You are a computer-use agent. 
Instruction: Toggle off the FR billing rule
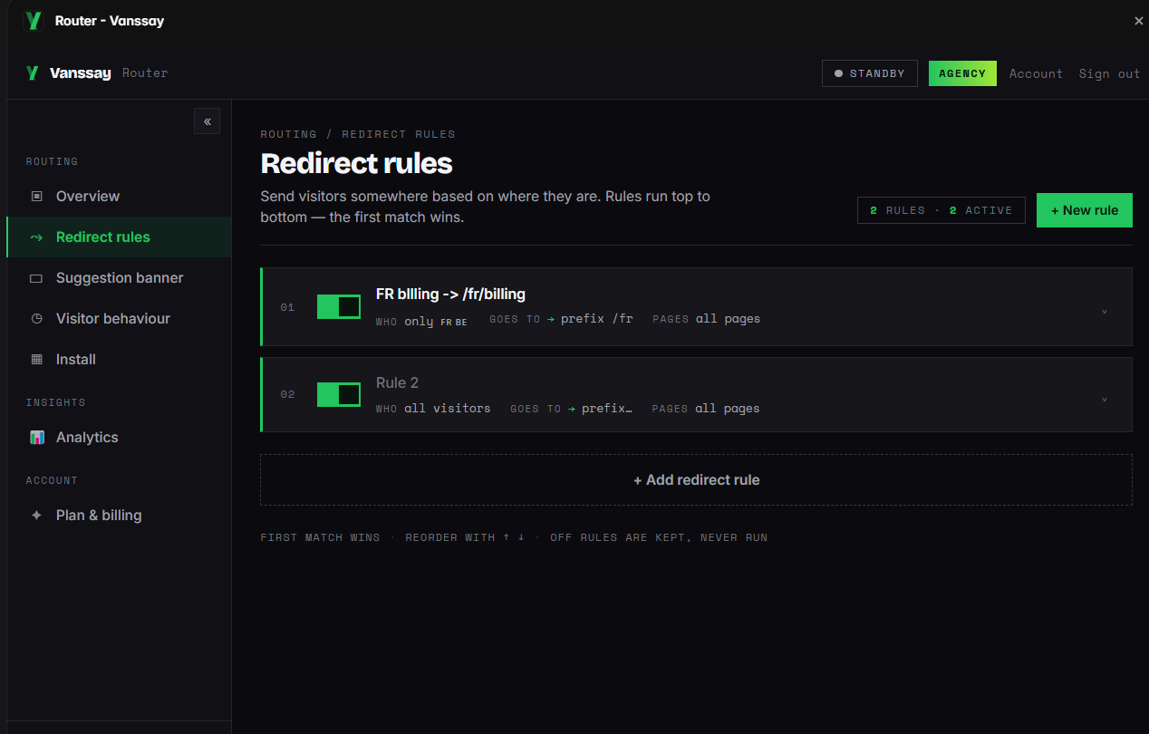pyautogui.click(x=339, y=307)
